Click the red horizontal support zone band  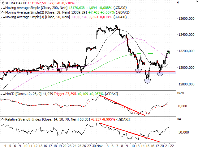[88, 73]
